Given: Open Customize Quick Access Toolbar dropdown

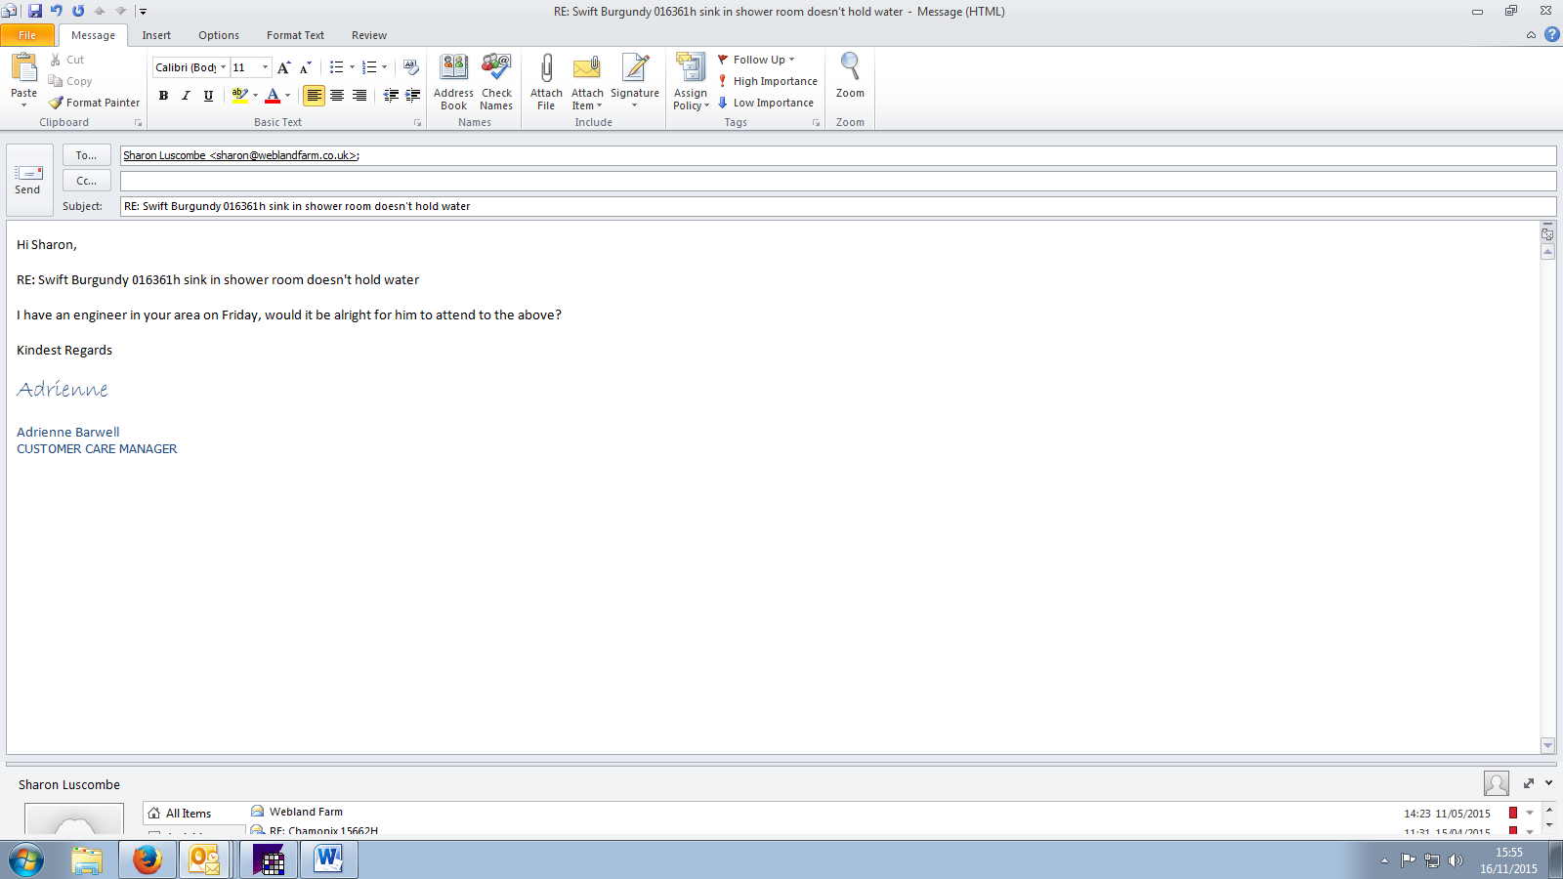Looking at the screenshot, I should [x=143, y=11].
